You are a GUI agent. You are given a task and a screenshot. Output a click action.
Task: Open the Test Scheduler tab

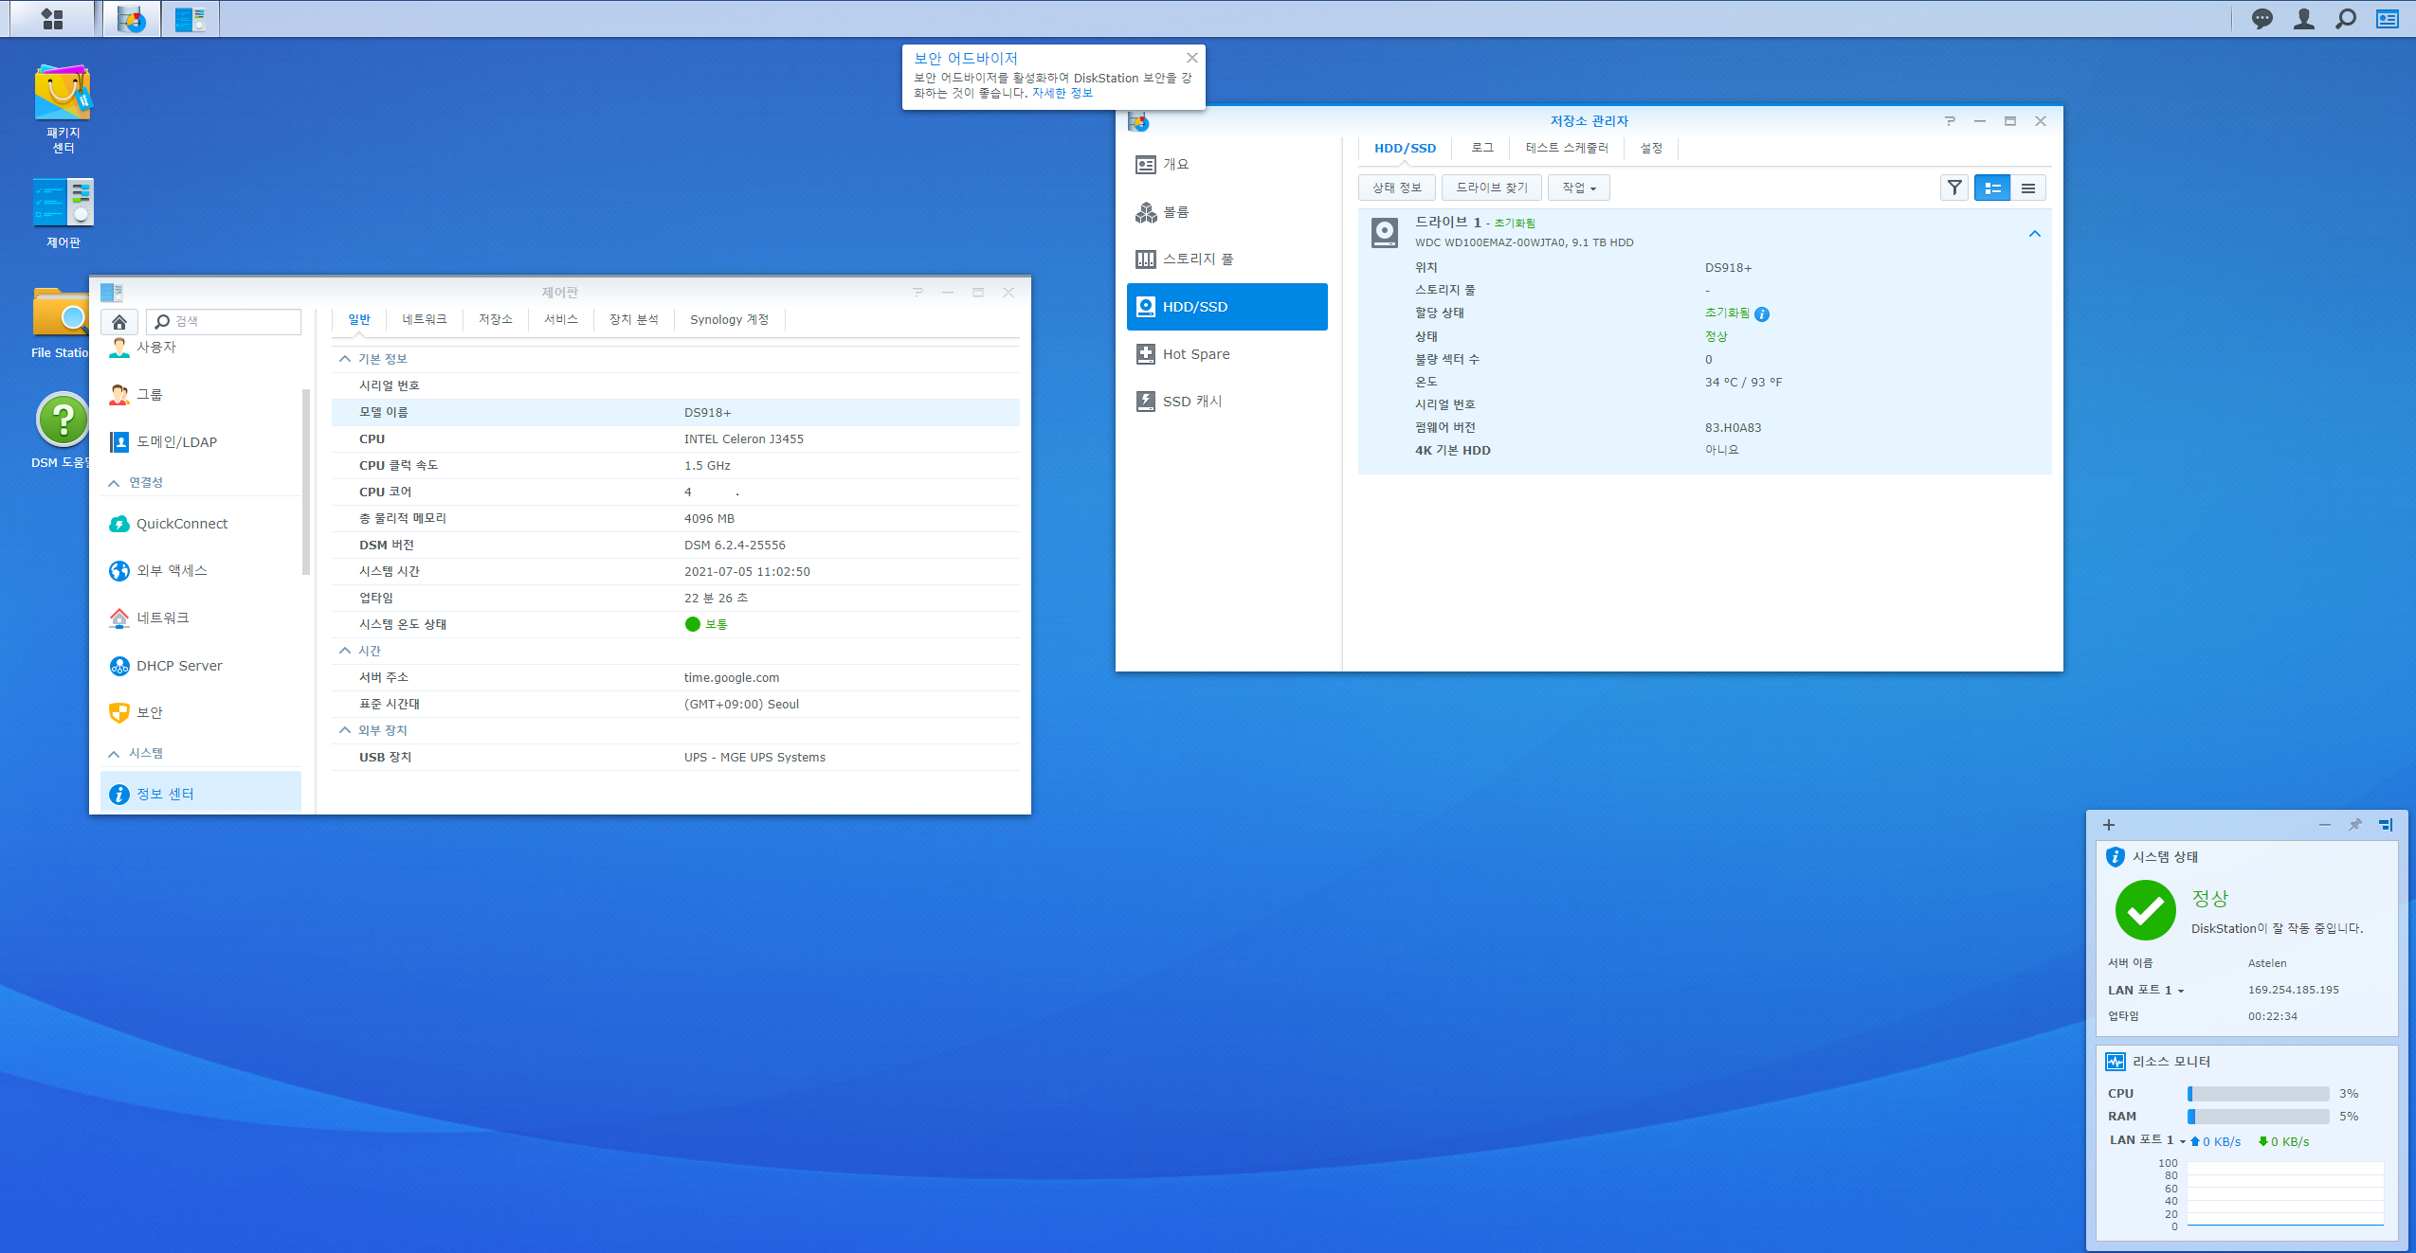(1566, 148)
